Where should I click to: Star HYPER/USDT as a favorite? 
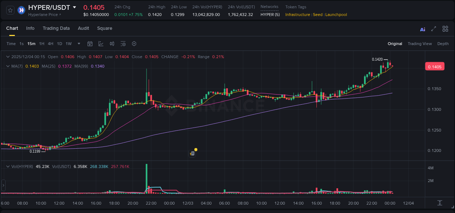[x=10, y=10]
